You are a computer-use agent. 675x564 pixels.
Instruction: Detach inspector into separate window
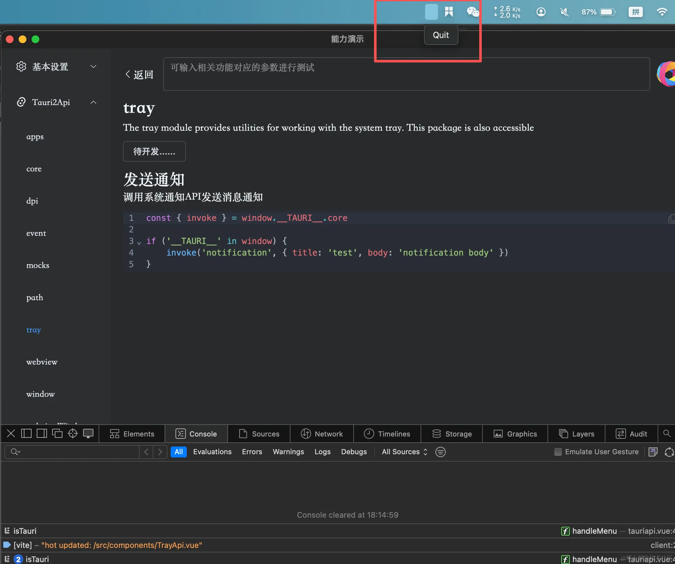coord(57,434)
